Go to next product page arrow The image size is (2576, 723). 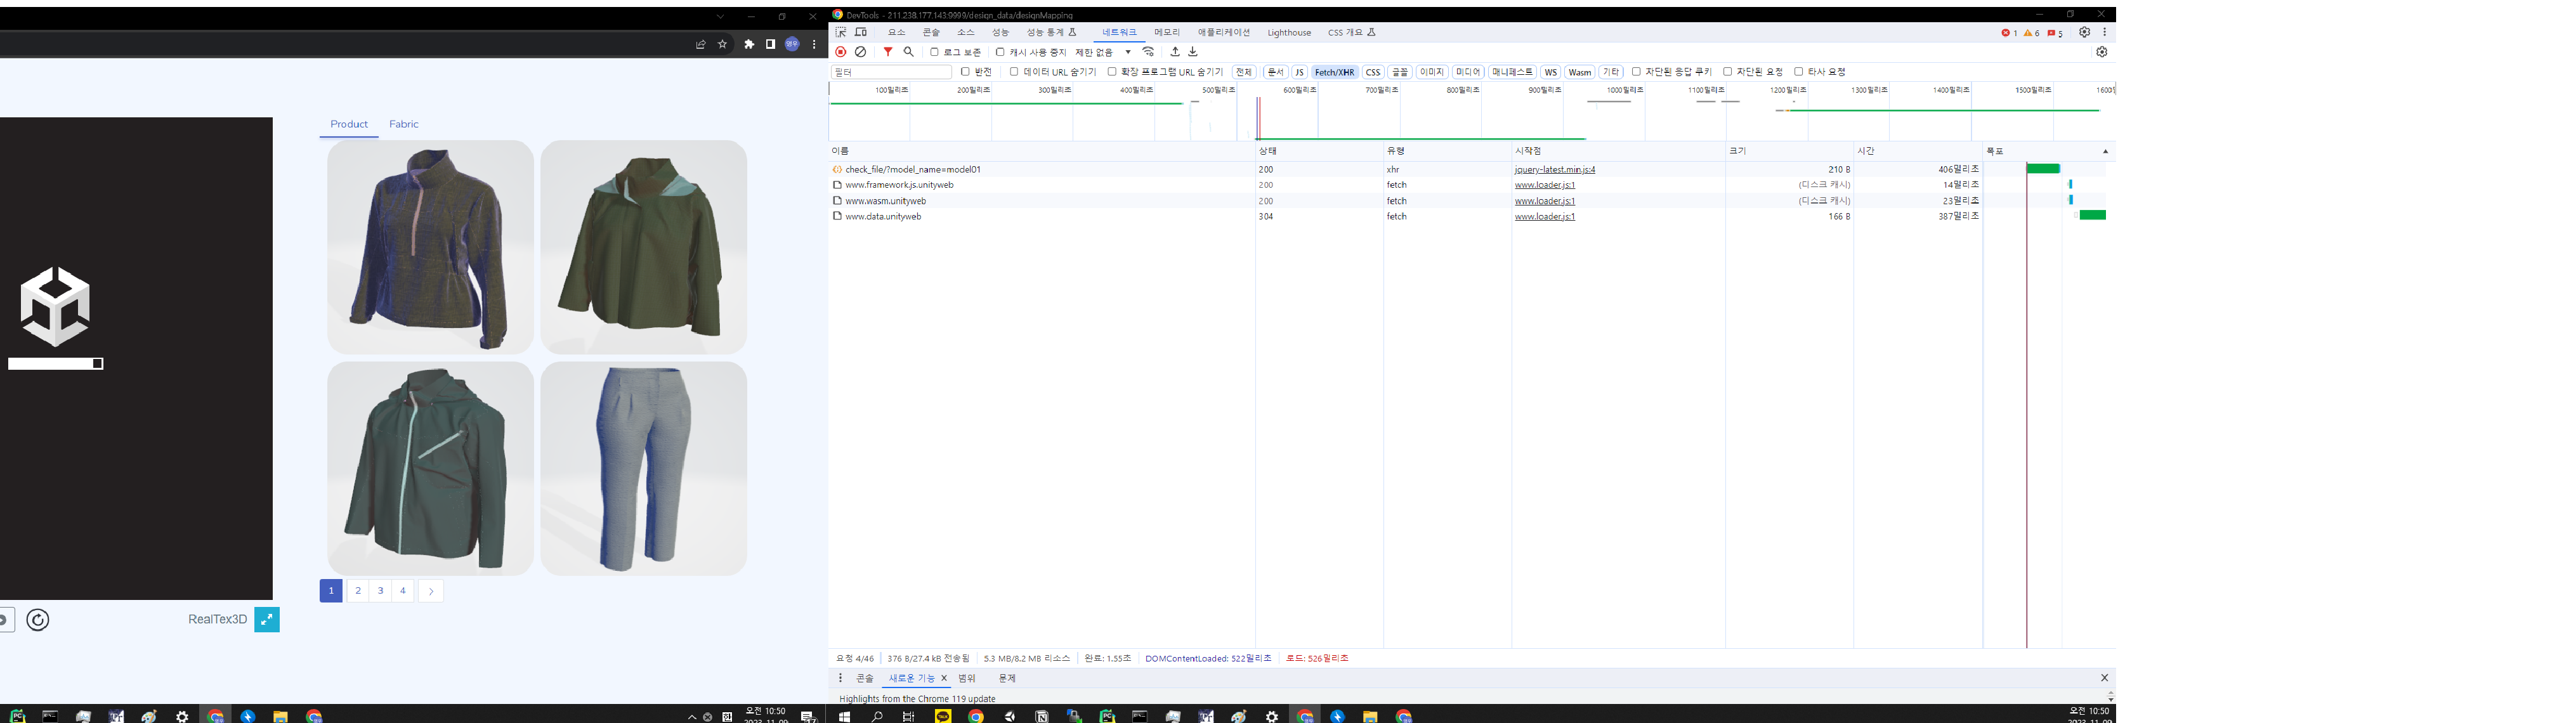click(431, 591)
